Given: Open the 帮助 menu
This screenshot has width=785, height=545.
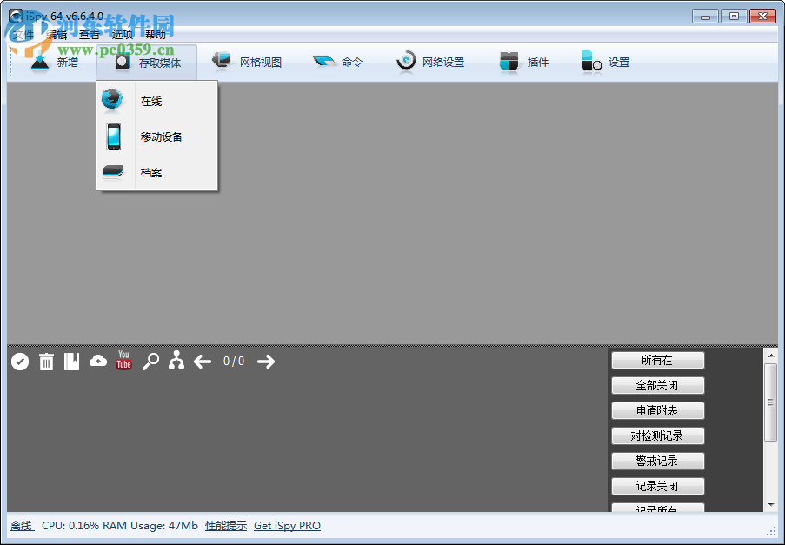Looking at the screenshot, I should pos(155,35).
